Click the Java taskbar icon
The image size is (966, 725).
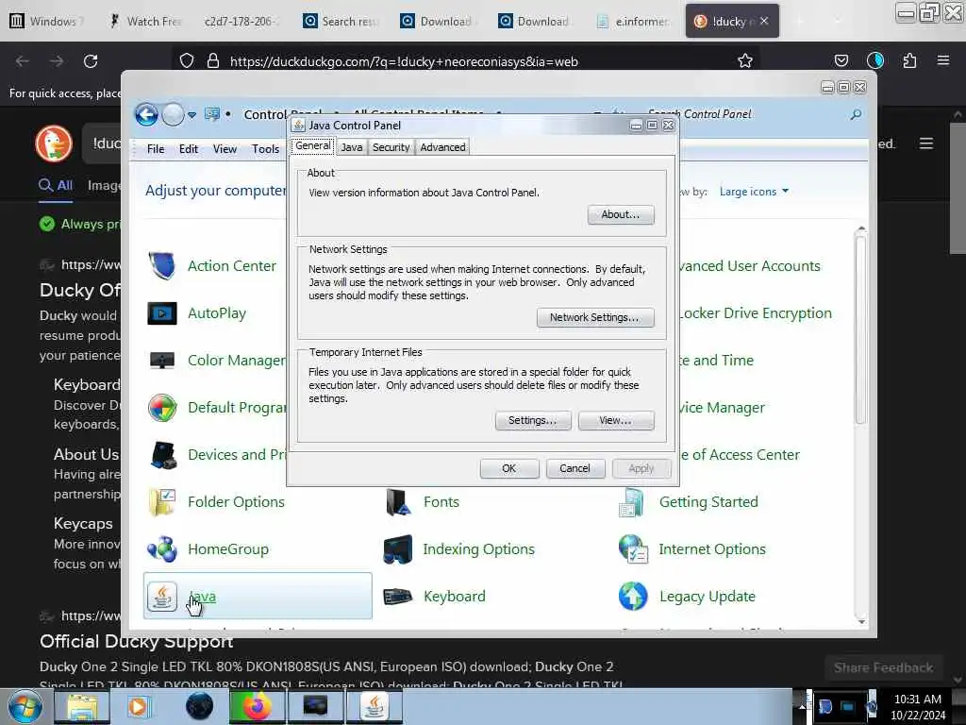[375, 706]
